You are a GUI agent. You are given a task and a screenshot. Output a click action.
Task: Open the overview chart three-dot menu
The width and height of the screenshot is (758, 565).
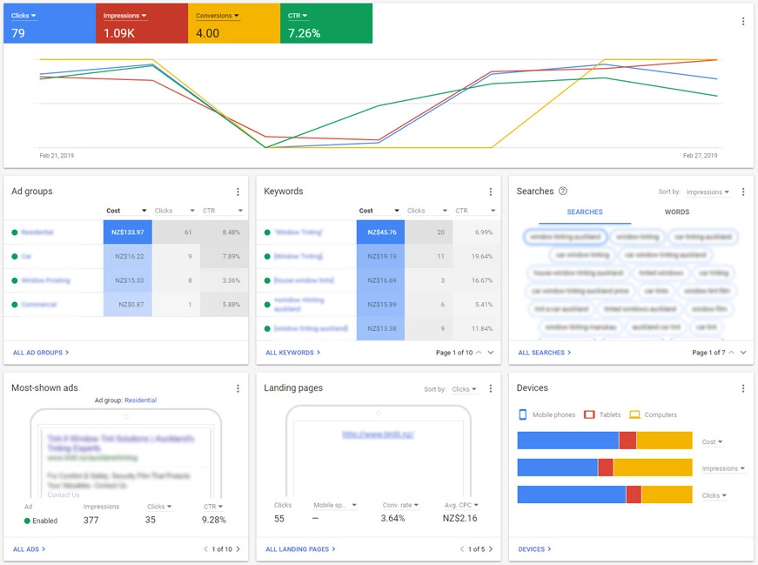[742, 21]
